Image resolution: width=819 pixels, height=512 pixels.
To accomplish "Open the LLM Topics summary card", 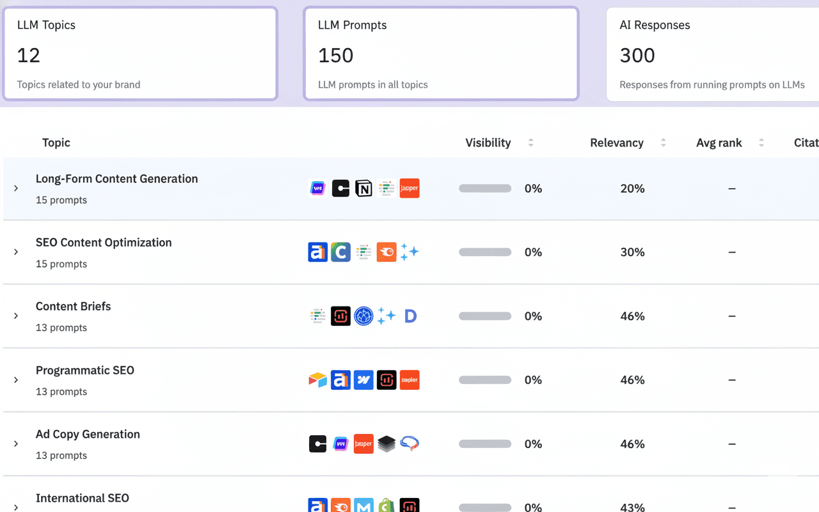I will [x=139, y=53].
